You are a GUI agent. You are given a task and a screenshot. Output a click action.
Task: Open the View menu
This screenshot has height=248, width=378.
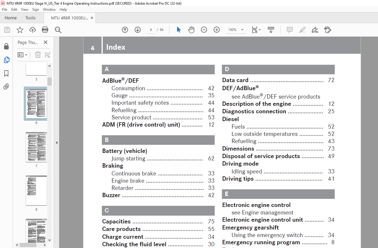(x=25, y=10)
